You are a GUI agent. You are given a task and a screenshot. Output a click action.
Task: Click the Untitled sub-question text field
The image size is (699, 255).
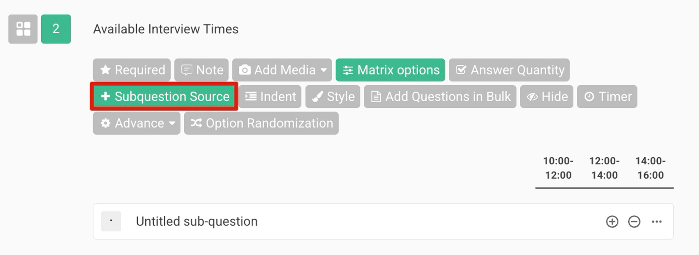click(197, 221)
